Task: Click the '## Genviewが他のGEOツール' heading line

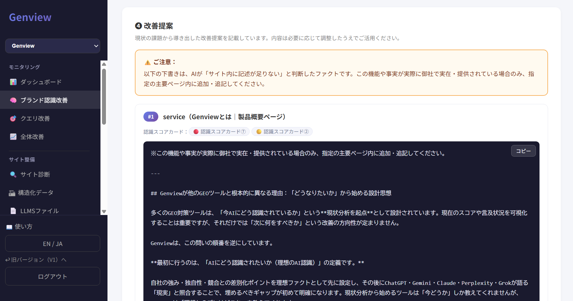Action: [x=271, y=193]
